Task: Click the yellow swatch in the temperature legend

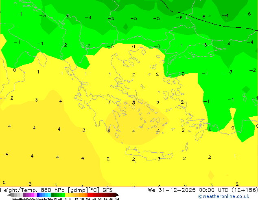Action: 66,195
